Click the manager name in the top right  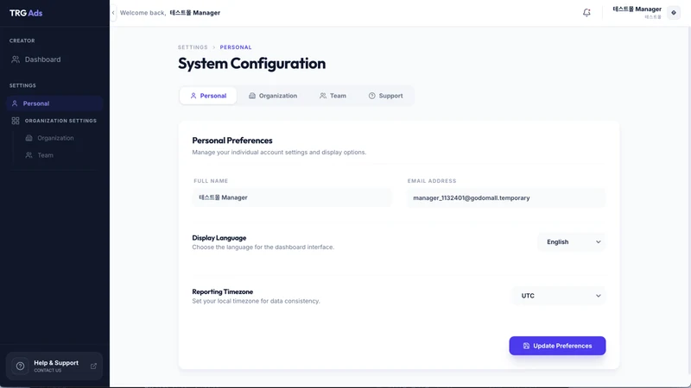click(x=637, y=9)
